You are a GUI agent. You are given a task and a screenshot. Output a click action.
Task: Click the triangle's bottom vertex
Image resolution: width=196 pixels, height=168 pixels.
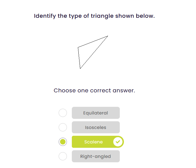click(80, 69)
